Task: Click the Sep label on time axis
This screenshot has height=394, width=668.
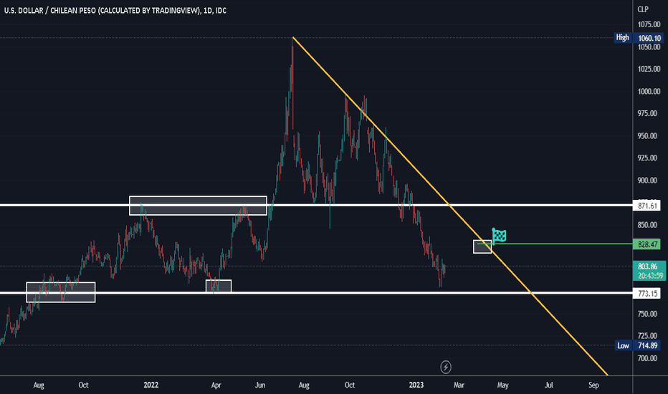Action: [593, 385]
